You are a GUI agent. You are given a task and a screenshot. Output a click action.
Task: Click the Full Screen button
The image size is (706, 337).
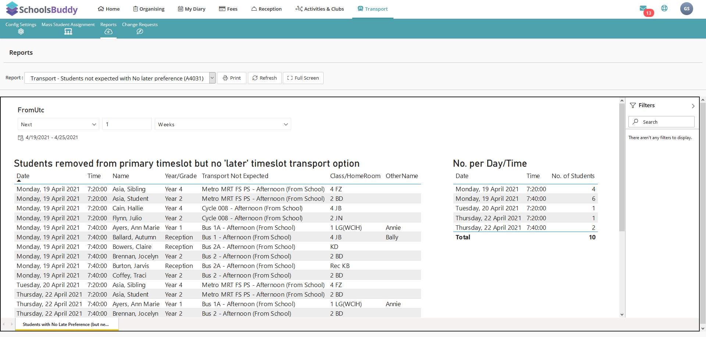coord(303,78)
